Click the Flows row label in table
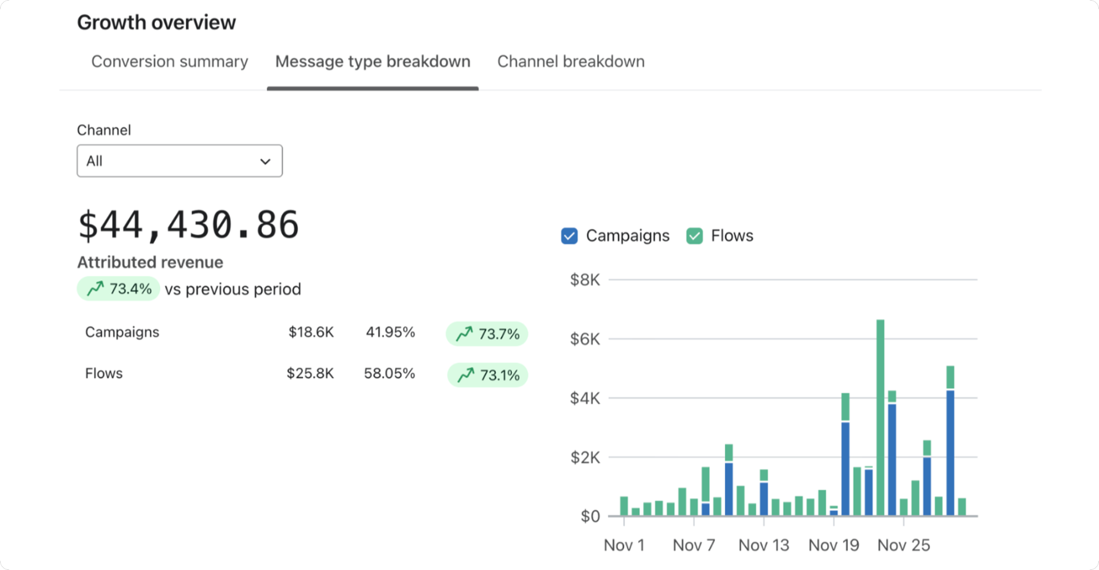Screen dimensions: 1099x570 point(104,373)
